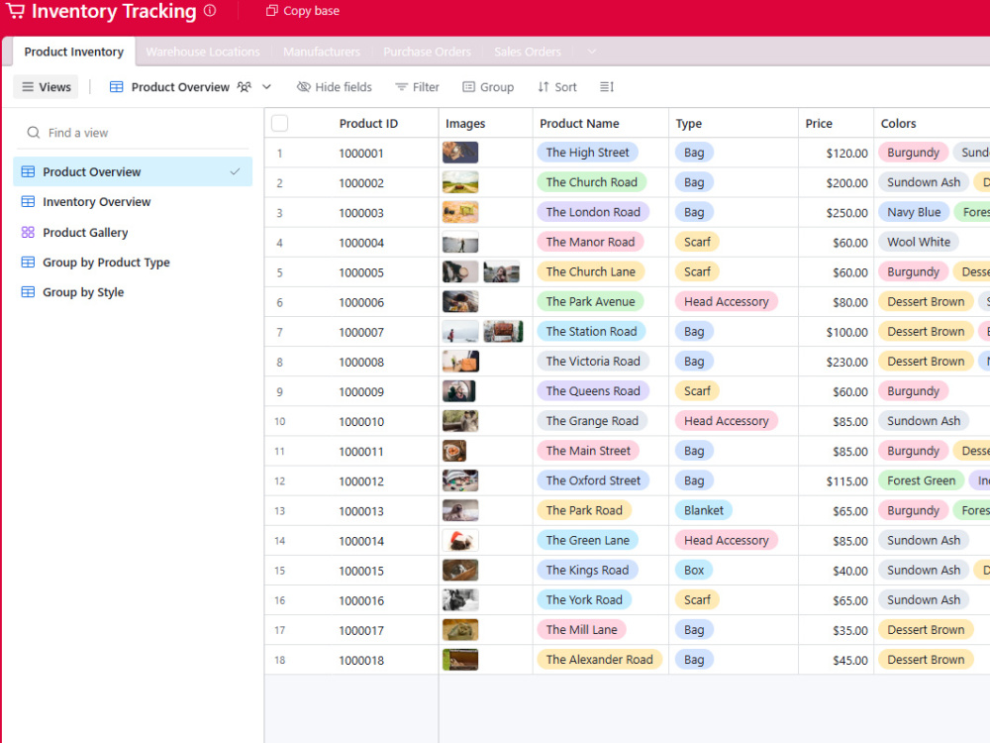Click the Wool White color tag

pos(919,242)
